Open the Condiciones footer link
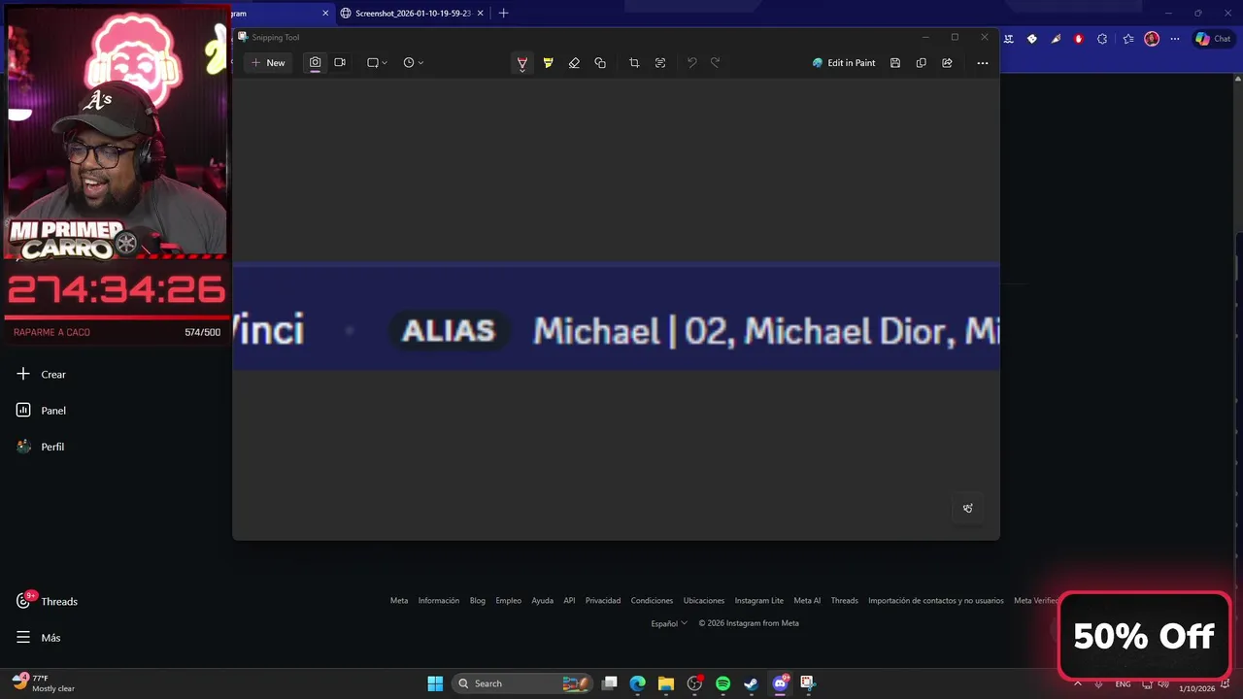 (x=652, y=601)
